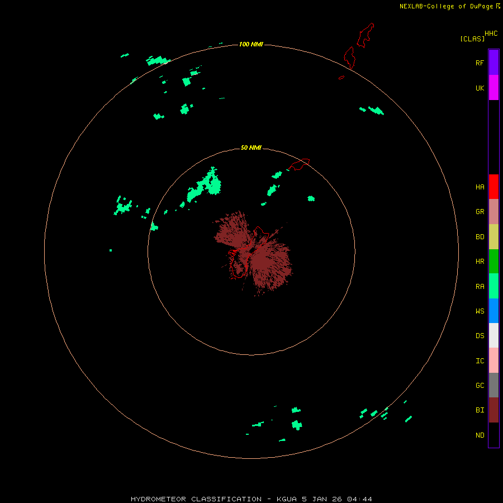Screen dimensions: 503x503
Task: Click the 'IC' legend label
Action: coord(480,361)
